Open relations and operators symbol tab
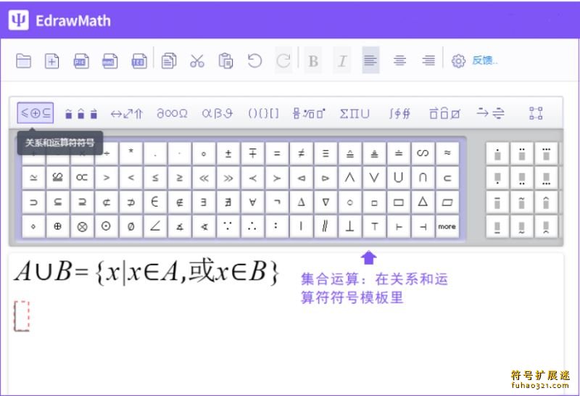This screenshot has height=396, width=580. (36, 113)
